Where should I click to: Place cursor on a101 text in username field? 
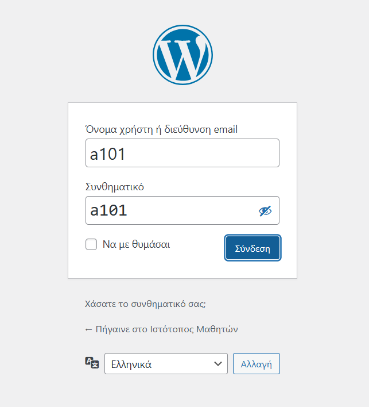108,153
